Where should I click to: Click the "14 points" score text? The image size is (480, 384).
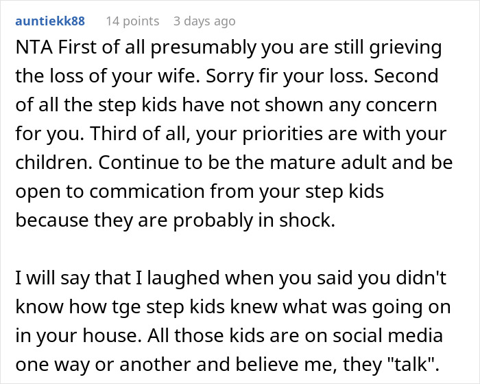[x=133, y=21]
